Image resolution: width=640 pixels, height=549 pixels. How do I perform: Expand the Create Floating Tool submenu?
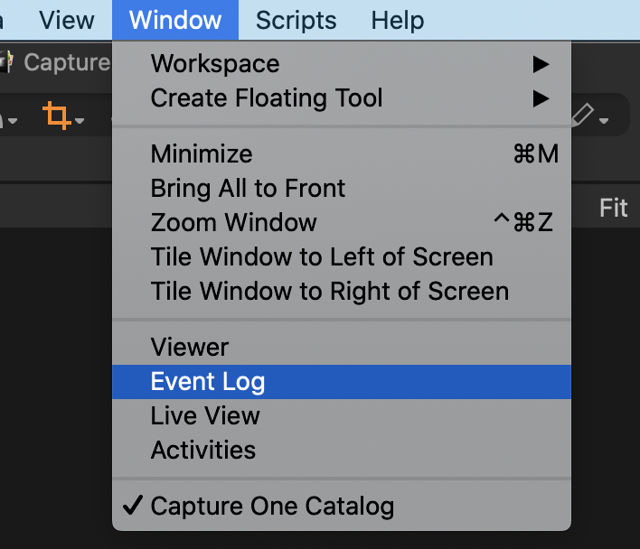tap(342, 98)
